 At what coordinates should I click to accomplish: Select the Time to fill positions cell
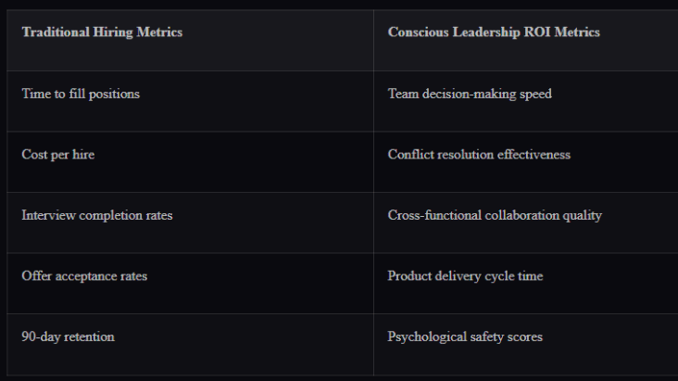coord(81,95)
